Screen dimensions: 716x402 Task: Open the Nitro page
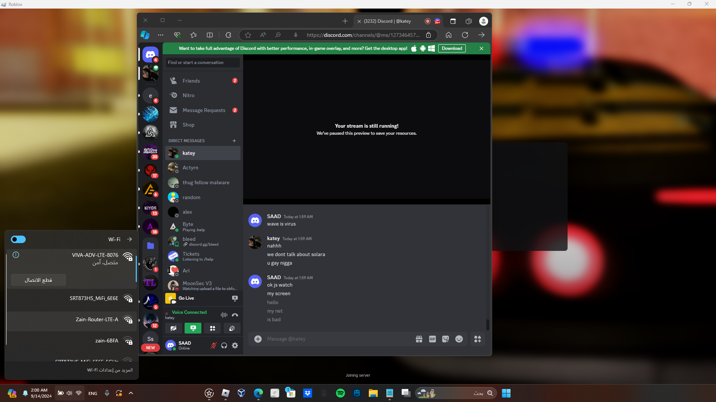(x=203, y=95)
